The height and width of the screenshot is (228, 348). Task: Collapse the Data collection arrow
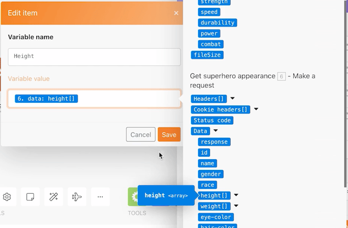pos(215,130)
